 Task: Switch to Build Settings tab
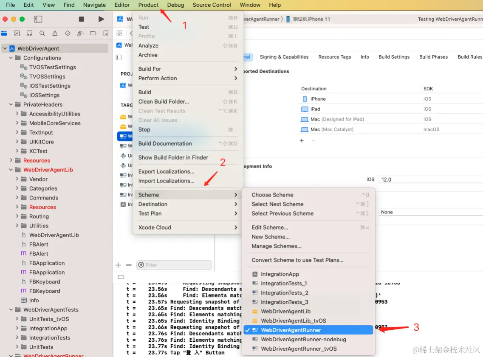(394, 57)
